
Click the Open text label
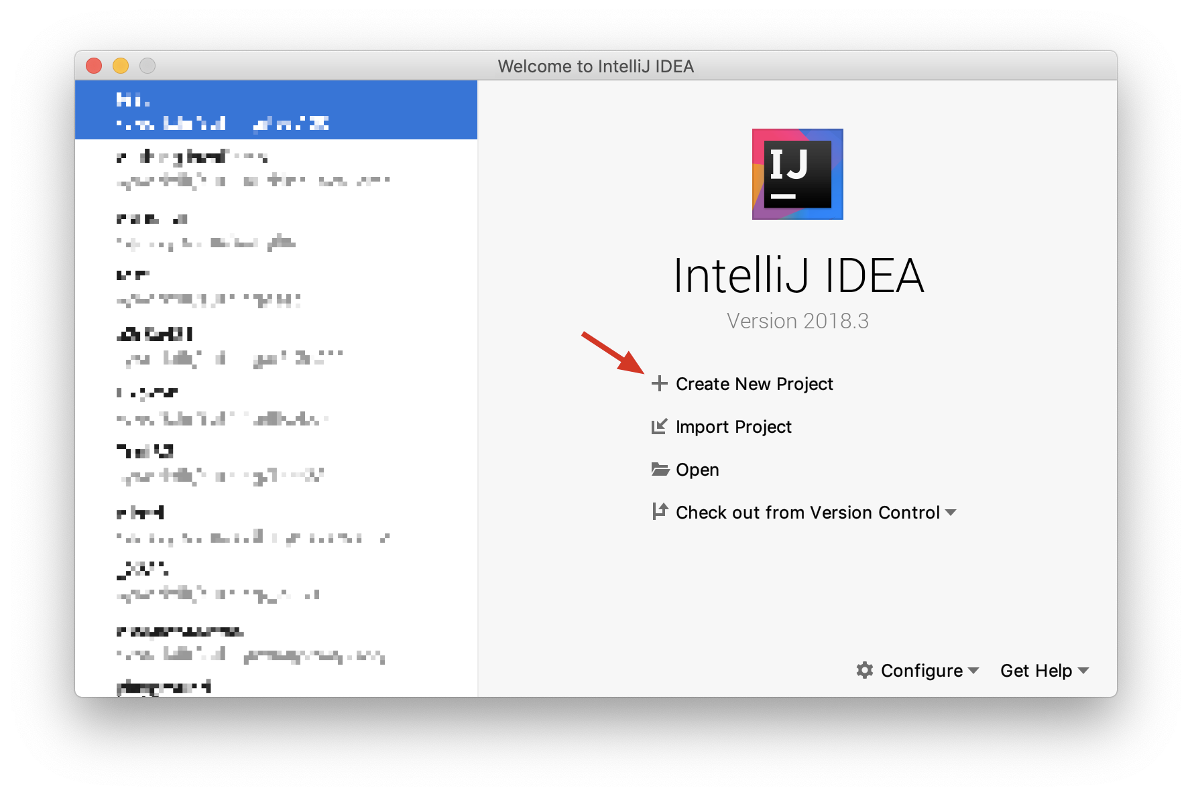[x=697, y=470]
